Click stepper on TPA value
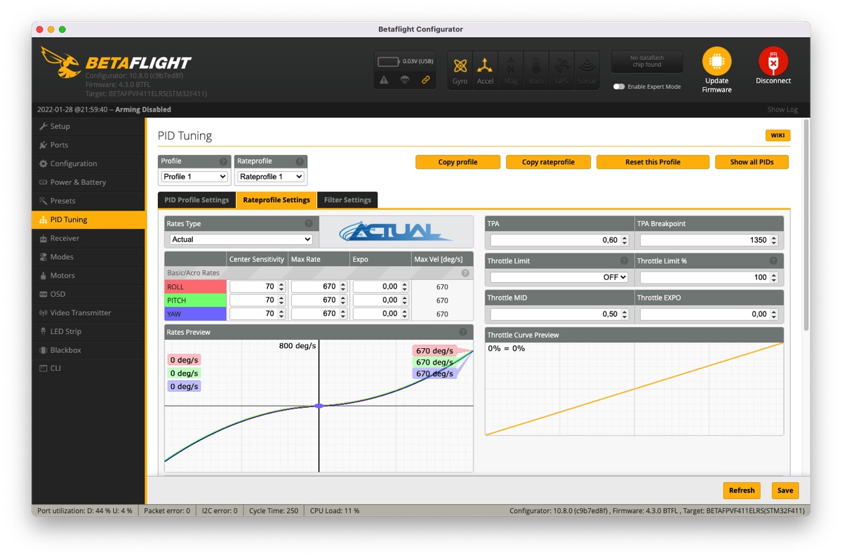Image resolution: width=842 pixels, height=558 pixels. click(x=624, y=240)
